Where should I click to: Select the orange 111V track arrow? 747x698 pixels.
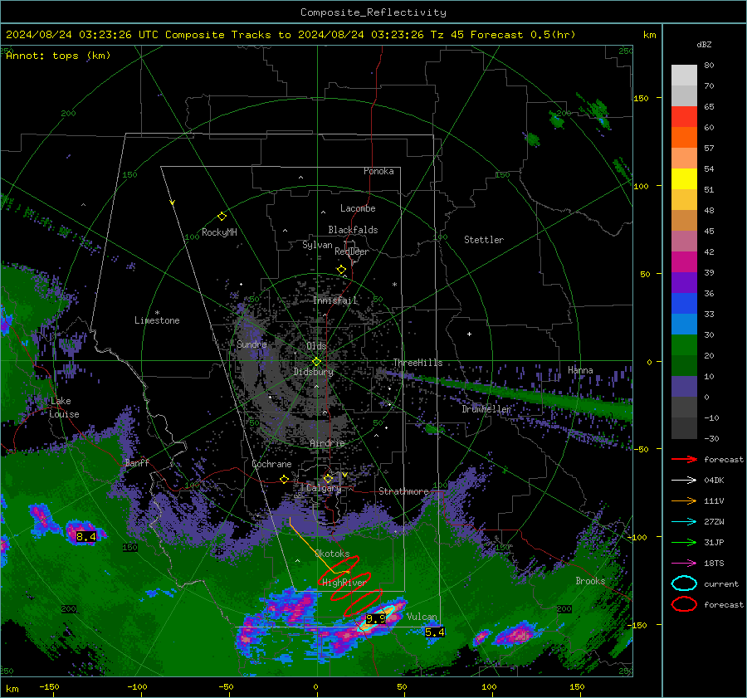(x=684, y=500)
